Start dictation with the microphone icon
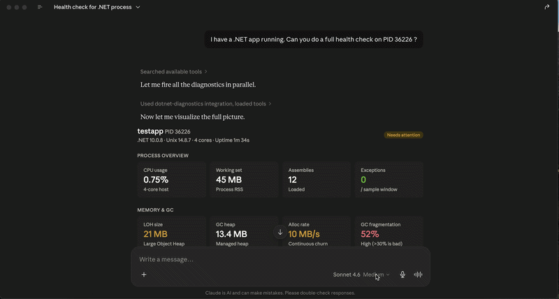Viewport: 559px width, 299px height. point(402,275)
